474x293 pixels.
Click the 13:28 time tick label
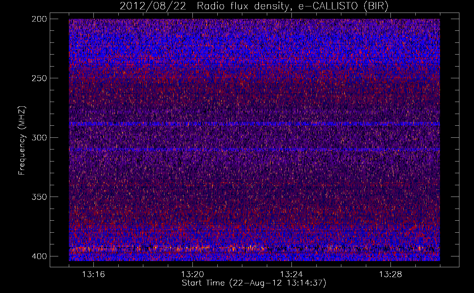(391, 274)
